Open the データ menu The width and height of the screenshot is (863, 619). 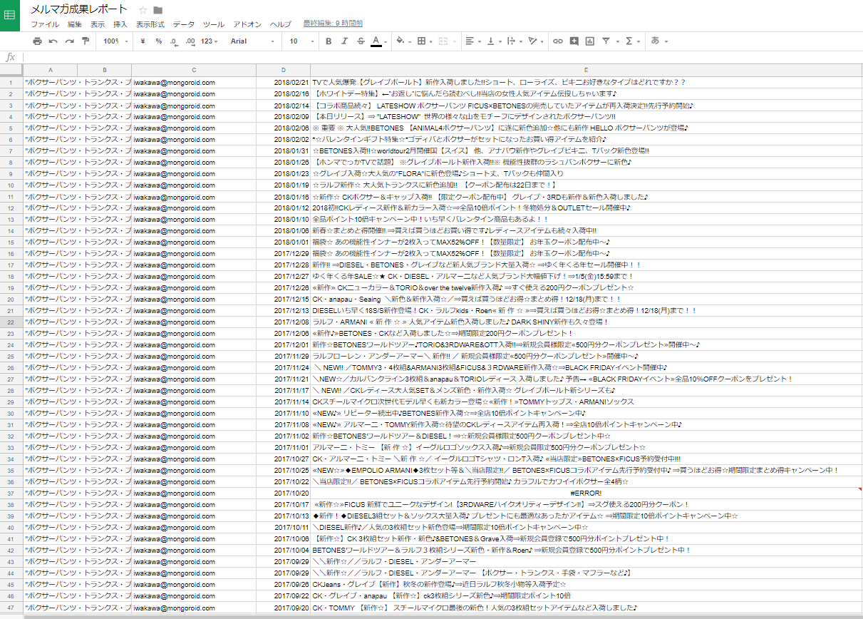coord(184,24)
